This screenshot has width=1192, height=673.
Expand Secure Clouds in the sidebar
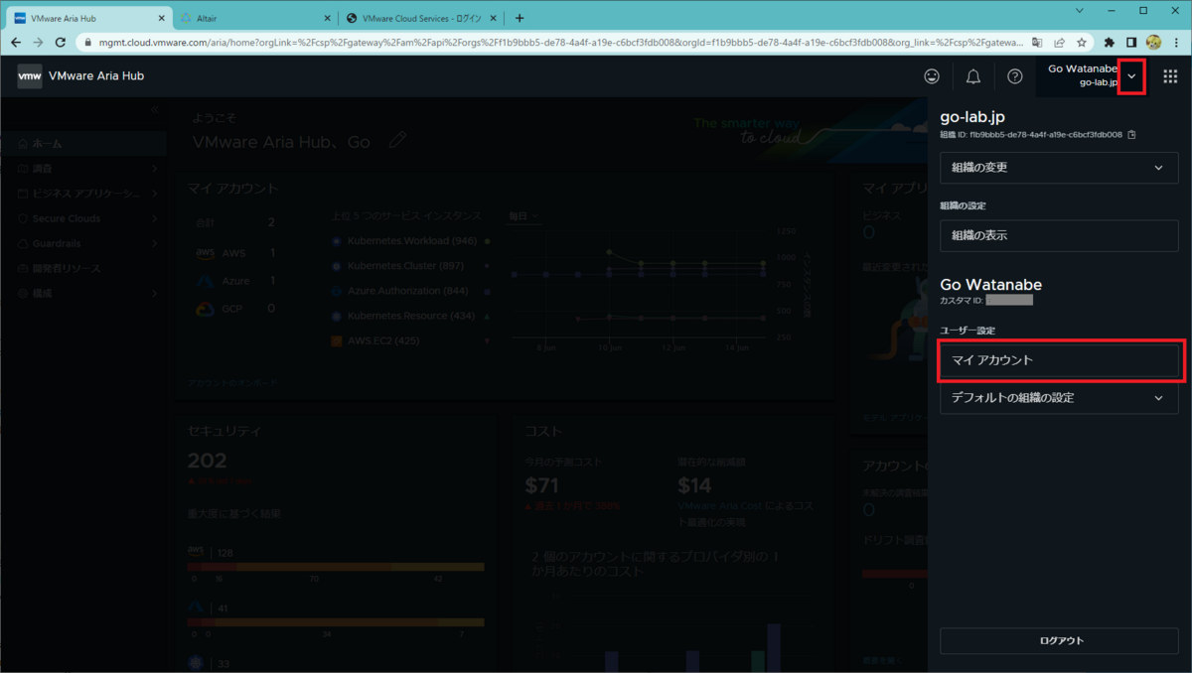pyautogui.click(x=82, y=218)
